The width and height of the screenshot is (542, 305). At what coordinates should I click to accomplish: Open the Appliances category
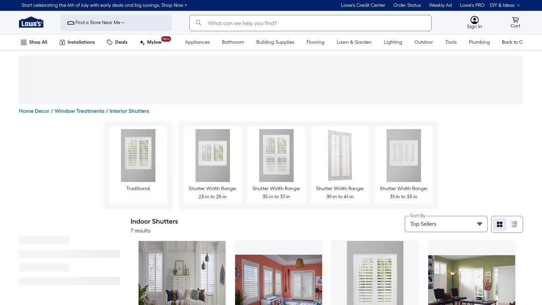coord(197,42)
